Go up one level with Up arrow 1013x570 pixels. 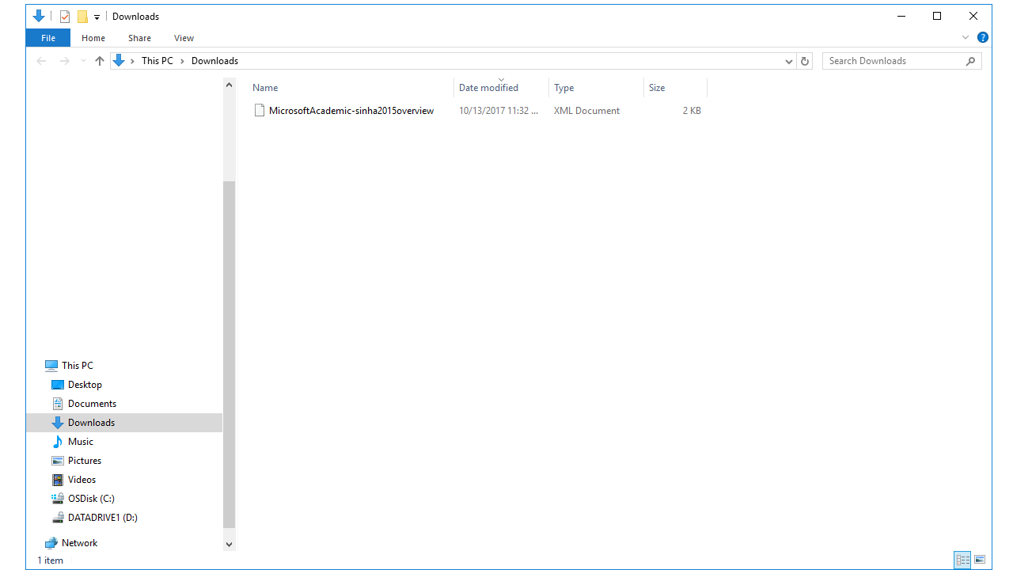click(x=100, y=61)
